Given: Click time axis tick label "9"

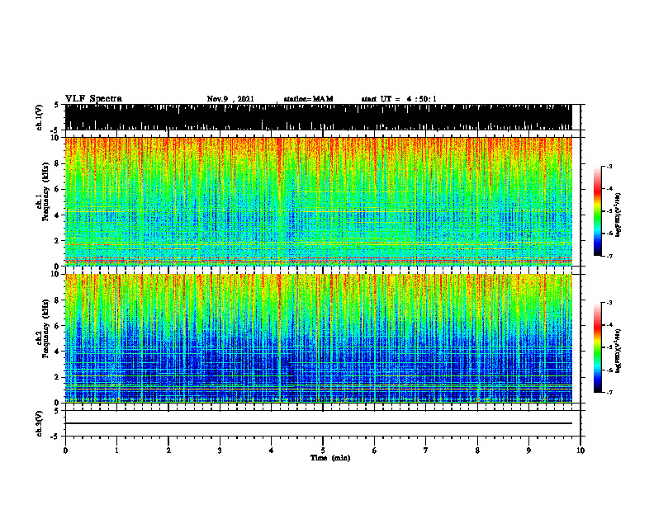Looking at the screenshot, I should [528, 451].
